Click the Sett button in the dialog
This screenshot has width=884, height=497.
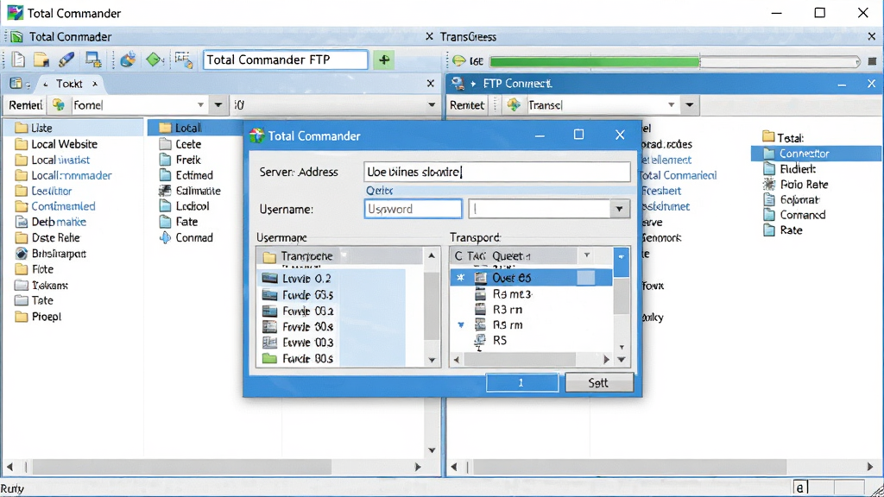click(599, 382)
